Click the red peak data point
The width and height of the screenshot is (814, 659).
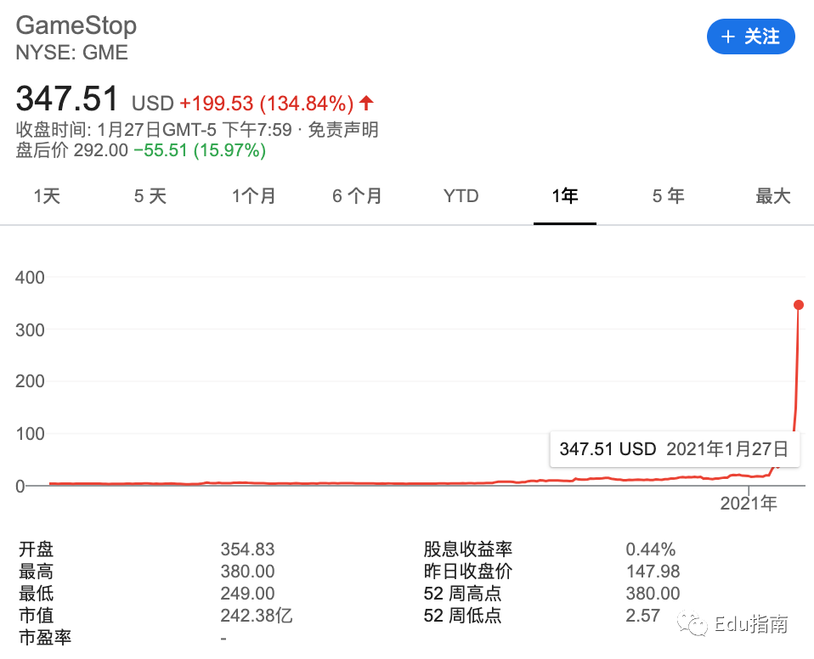point(799,305)
